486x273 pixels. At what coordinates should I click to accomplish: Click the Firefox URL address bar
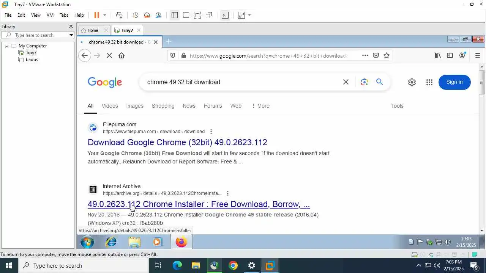[x=268, y=56]
